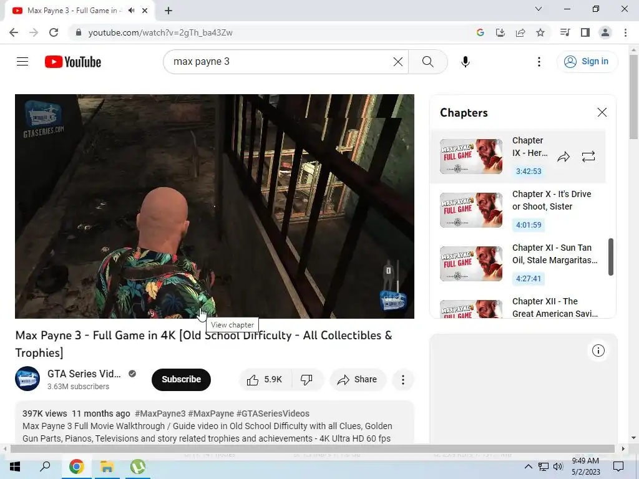Reload the page
Viewport: 639px width, 479px height.
click(54, 32)
